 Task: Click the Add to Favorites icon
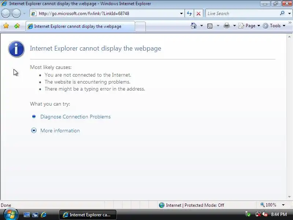pyautogui.click(x=17, y=26)
